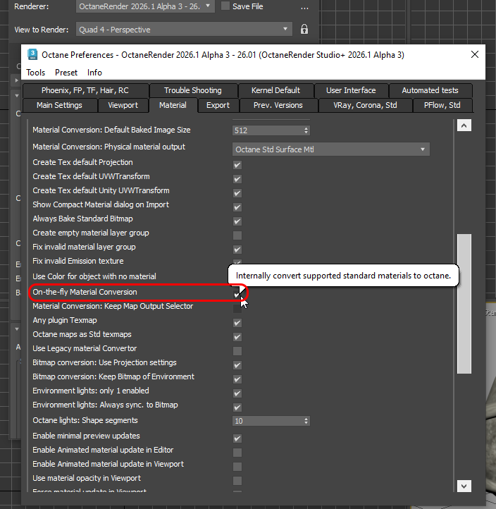Screen dimensions: 496x509
Task: Switch to the User Interface tab
Action: coord(351,90)
